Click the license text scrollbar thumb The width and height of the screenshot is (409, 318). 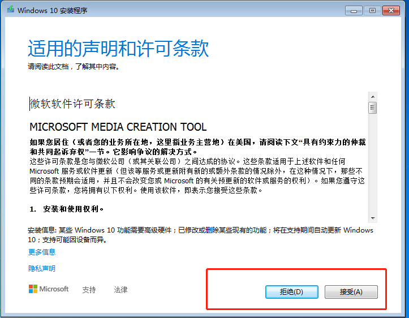pos(373,108)
